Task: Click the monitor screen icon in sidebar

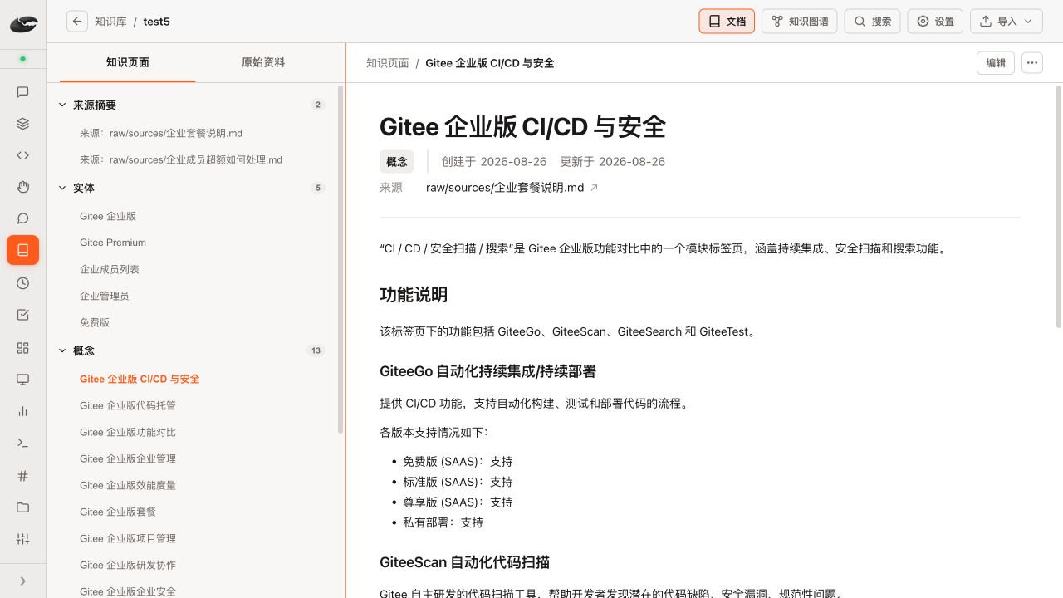Action: coord(23,380)
